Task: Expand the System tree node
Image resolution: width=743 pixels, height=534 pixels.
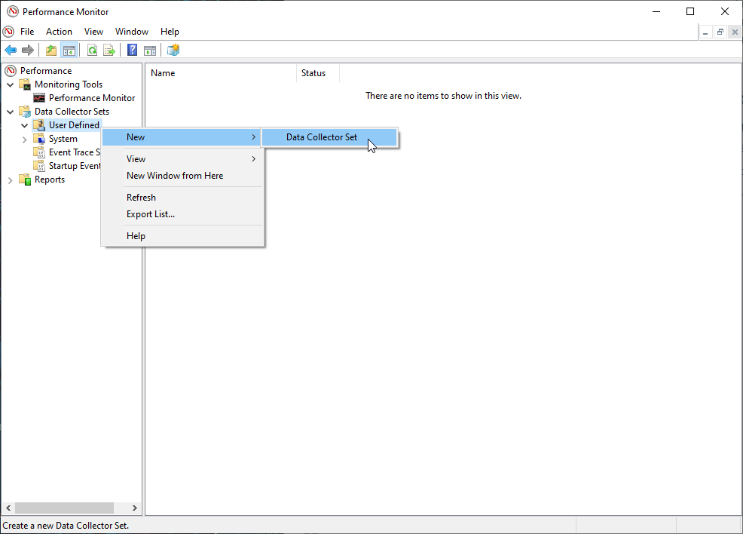Action: [25, 139]
